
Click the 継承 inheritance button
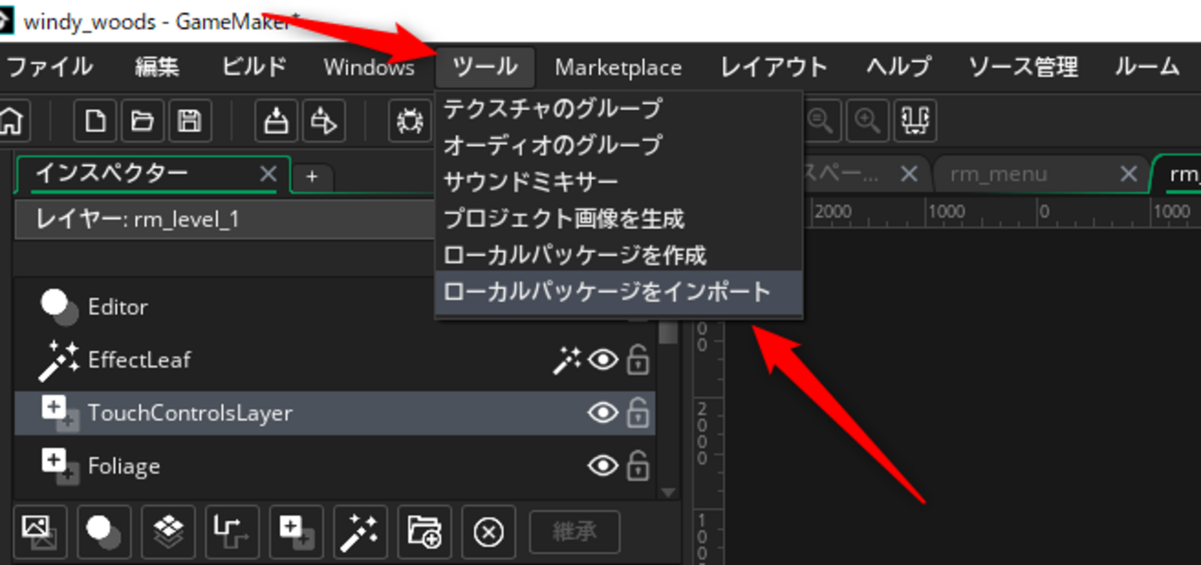(x=574, y=532)
